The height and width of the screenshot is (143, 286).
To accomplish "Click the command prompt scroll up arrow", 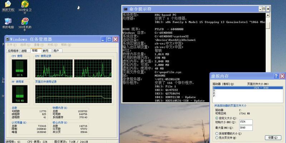I will pos(267,15).
